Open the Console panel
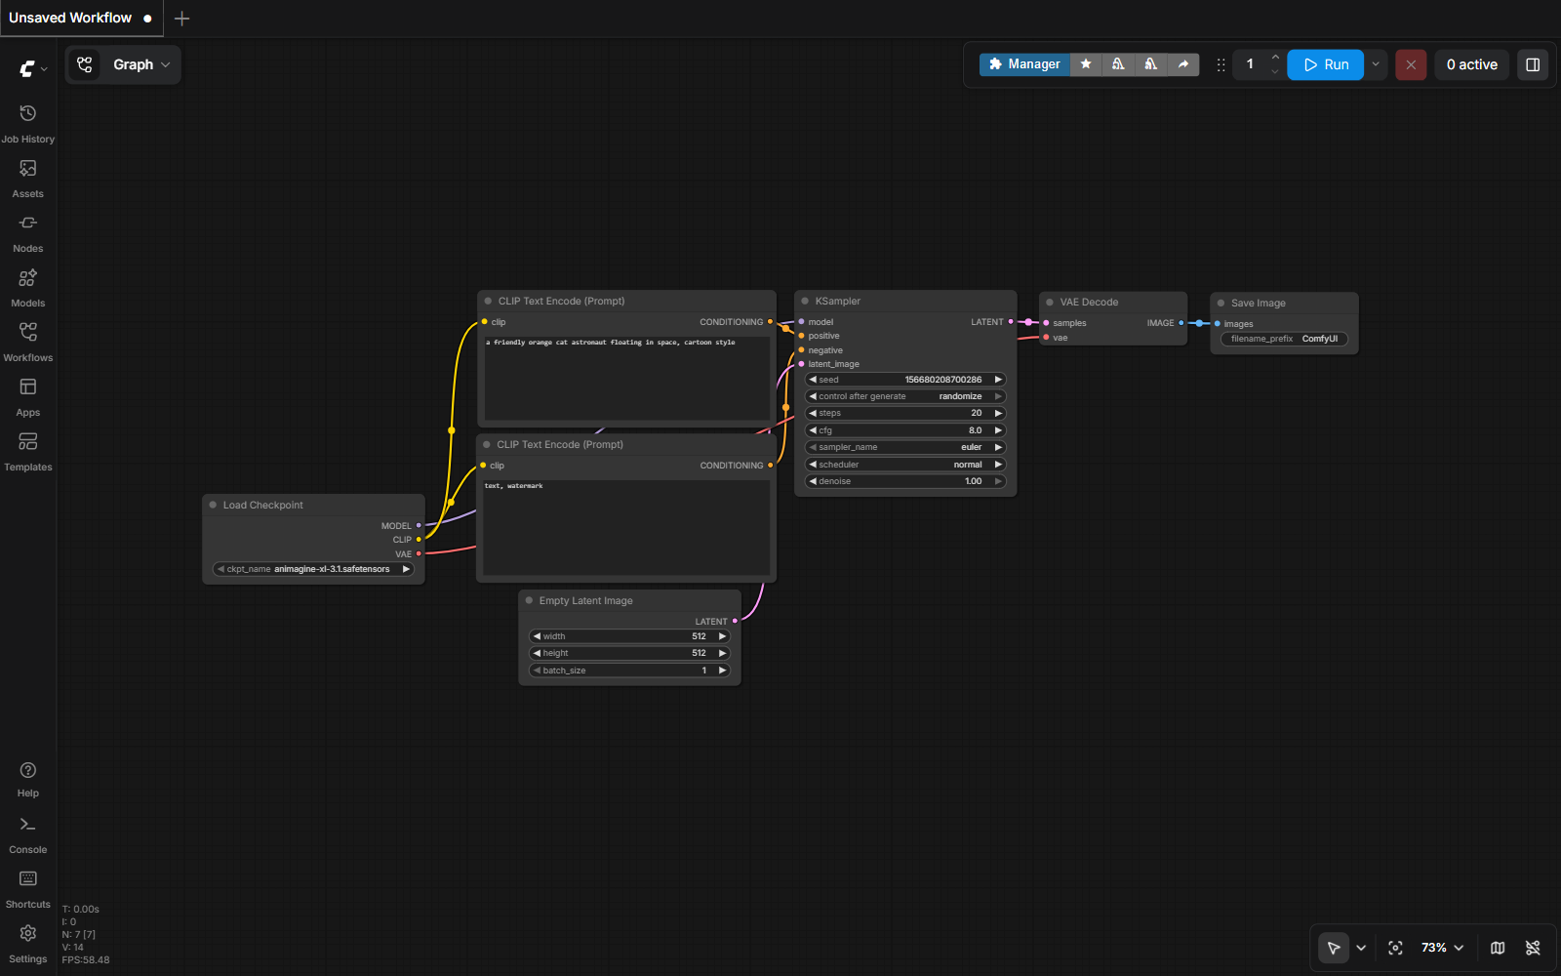 [x=27, y=834]
